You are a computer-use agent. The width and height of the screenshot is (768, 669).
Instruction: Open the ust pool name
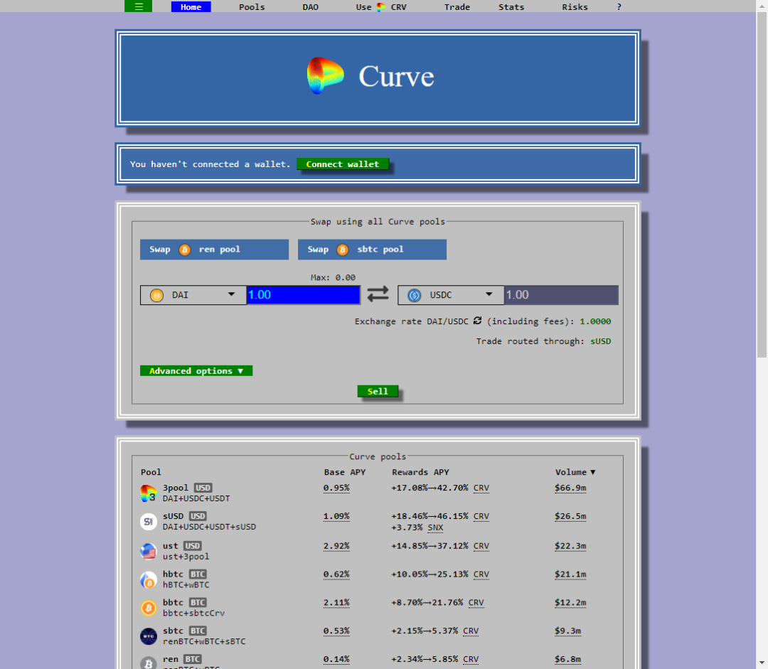(171, 545)
